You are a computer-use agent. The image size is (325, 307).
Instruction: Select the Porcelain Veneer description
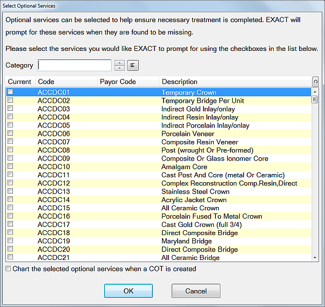pos(188,134)
